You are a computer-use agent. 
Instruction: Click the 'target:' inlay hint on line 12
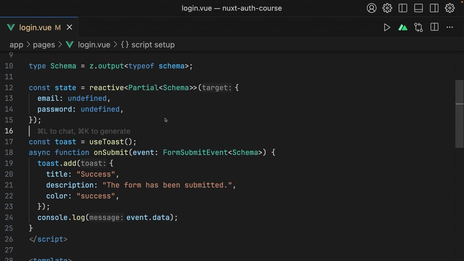[217, 88]
